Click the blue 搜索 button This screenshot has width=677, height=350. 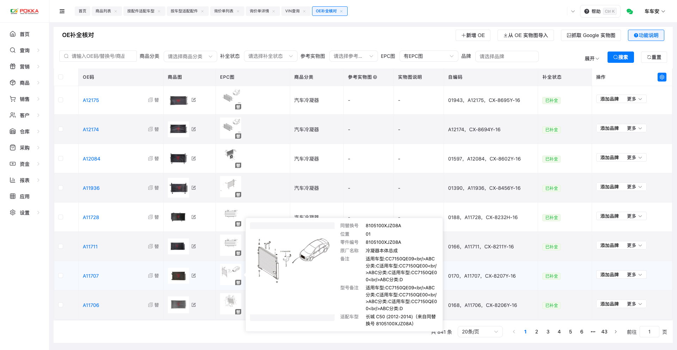coord(621,57)
